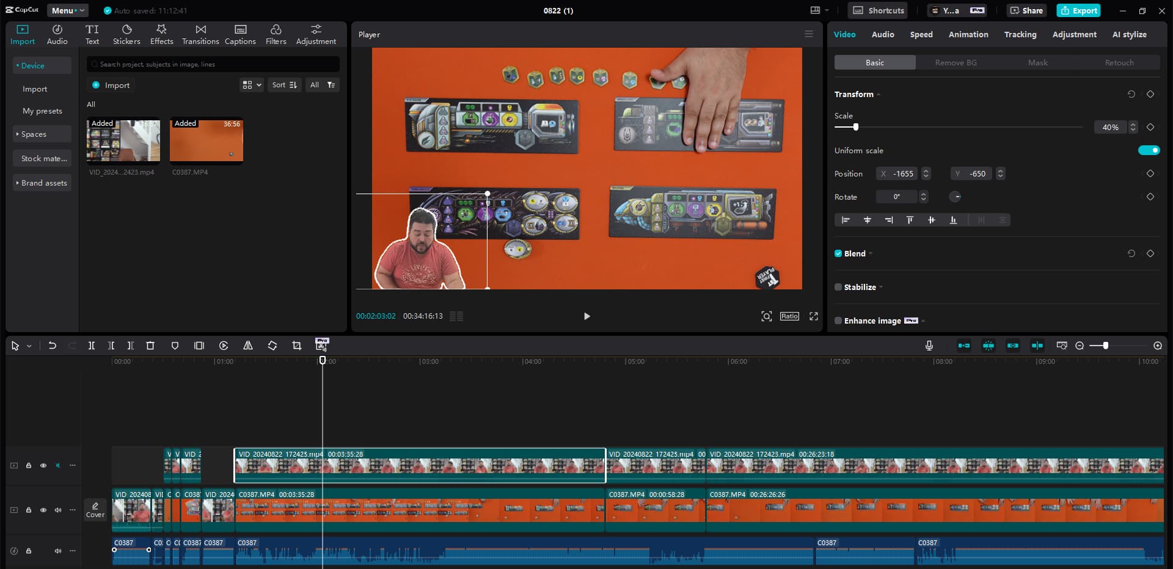Click the align left icon in Transform
1173x569 pixels.
point(846,220)
